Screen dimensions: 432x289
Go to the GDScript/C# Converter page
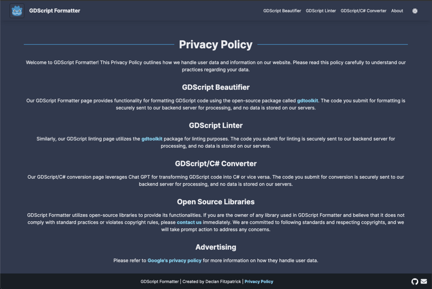pyautogui.click(x=363, y=10)
